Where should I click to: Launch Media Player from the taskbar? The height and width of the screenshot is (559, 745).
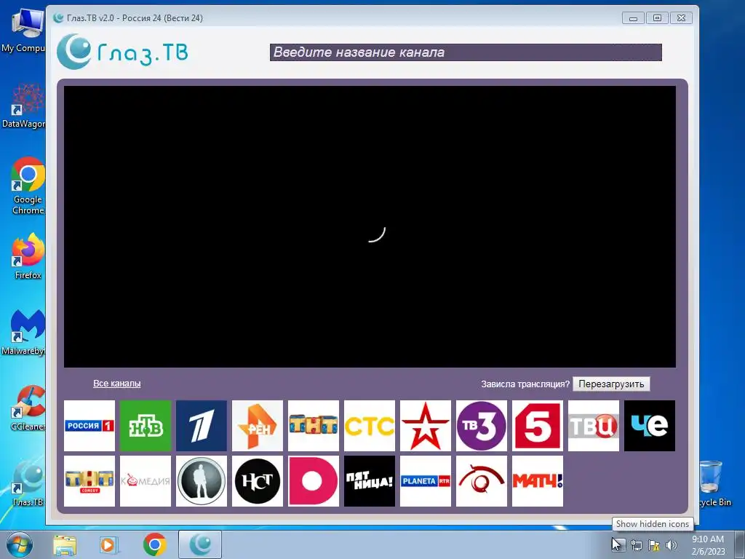[109, 545]
